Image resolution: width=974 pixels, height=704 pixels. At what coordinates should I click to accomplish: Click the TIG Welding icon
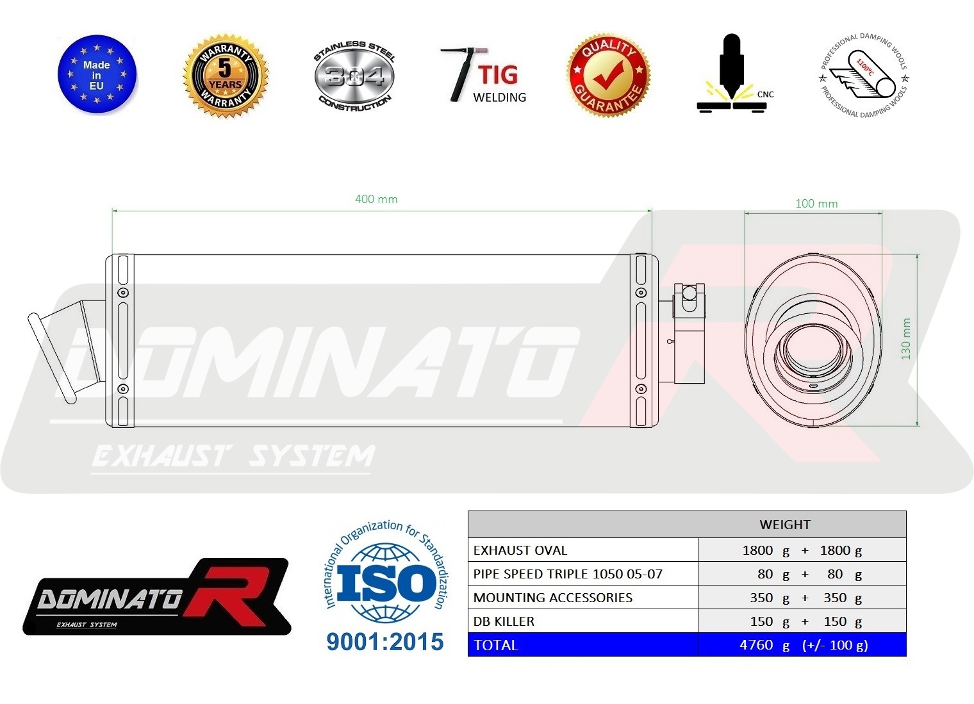pyautogui.click(x=484, y=75)
